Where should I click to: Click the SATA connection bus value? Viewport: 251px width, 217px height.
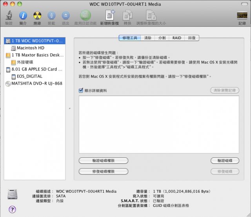[61, 196]
